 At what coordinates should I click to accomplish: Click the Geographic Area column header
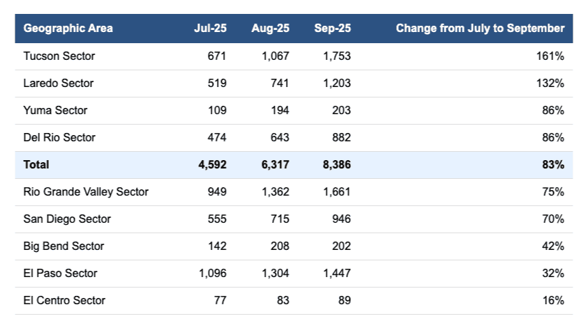(x=68, y=29)
